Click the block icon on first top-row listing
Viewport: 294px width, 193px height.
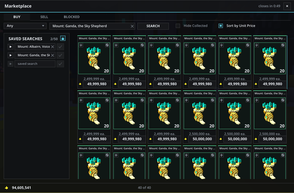[x=107, y=45]
